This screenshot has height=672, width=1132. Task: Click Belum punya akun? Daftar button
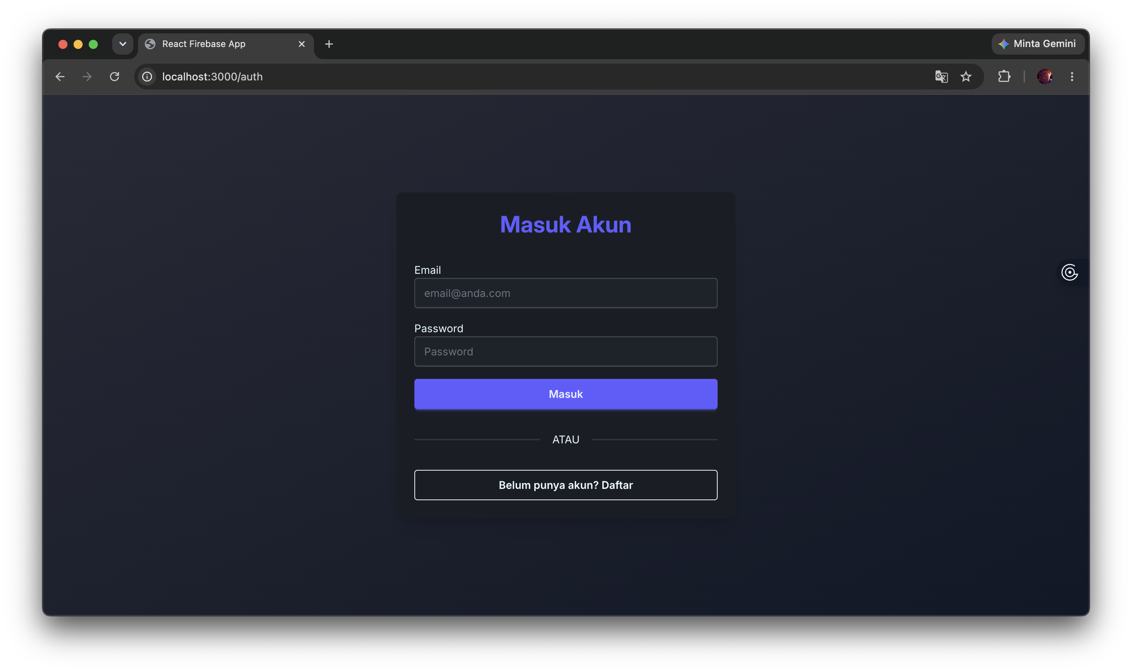pos(566,485)
